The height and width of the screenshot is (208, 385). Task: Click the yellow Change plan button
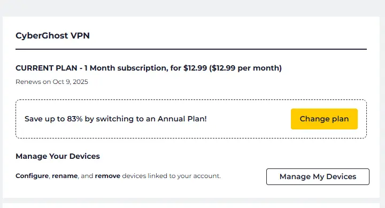tap(324, 119)
